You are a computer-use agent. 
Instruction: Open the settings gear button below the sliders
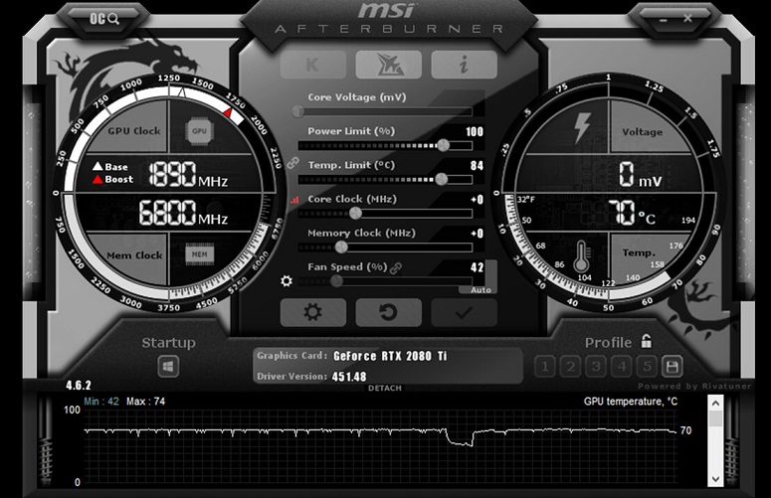[312, 312]
